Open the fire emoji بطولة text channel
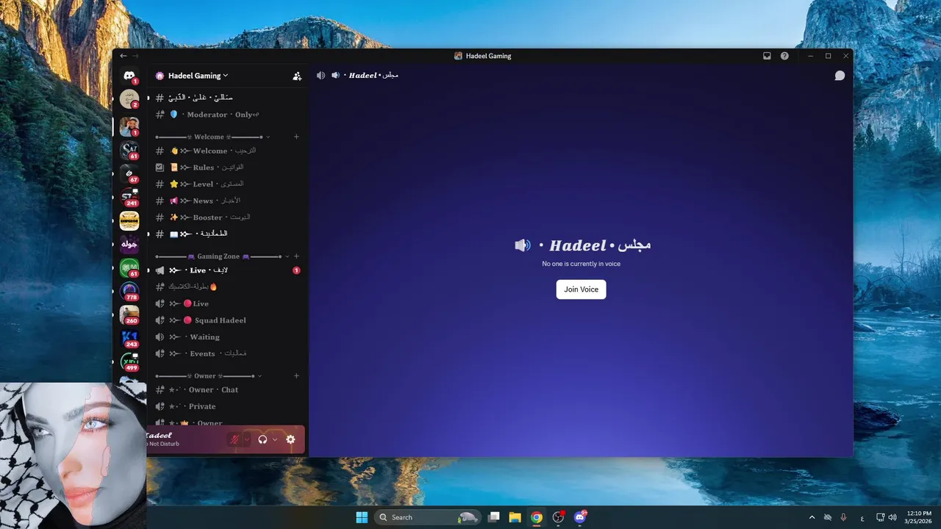The height and width of the screenshot is (529, 941). [x=226, y=287]
